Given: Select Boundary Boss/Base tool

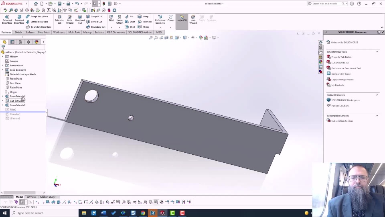Looking at the screenshot, I should click(38, 27).
